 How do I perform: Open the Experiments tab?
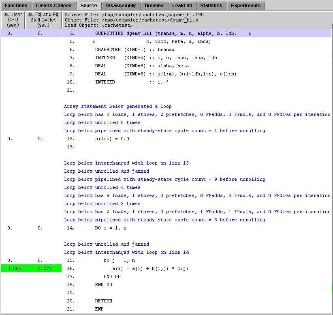coord(246,6)
